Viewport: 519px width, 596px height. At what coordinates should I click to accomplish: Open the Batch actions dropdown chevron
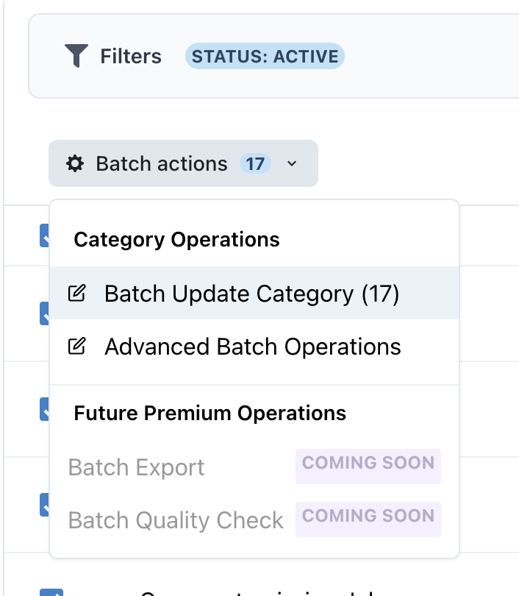point(292,164)
